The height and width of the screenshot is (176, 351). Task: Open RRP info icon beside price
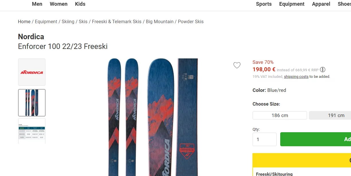click(323, 70)
